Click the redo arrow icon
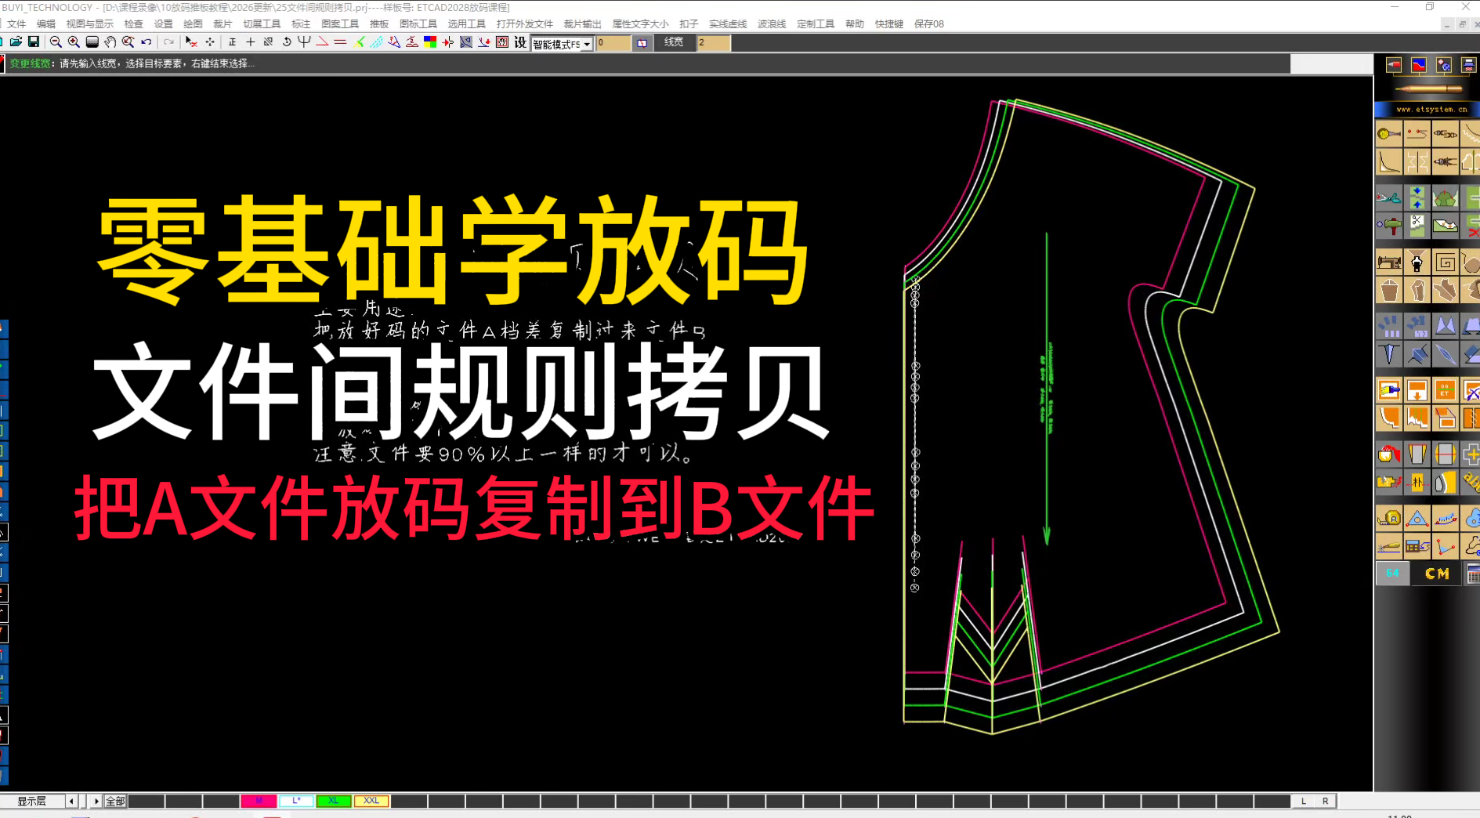 168,42
